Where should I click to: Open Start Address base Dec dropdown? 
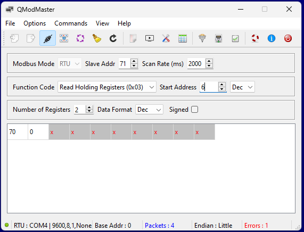pos(242,87)
